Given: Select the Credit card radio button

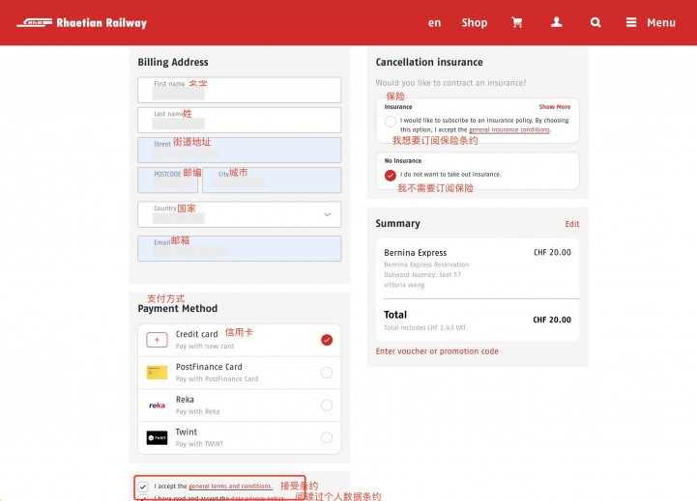Looking at the screenshot, I should click(327, 340).
